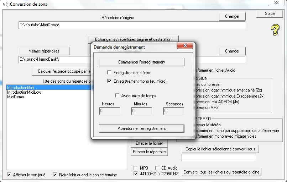
Task: Close the Demande denregistrement dialog
Action: 186,46
